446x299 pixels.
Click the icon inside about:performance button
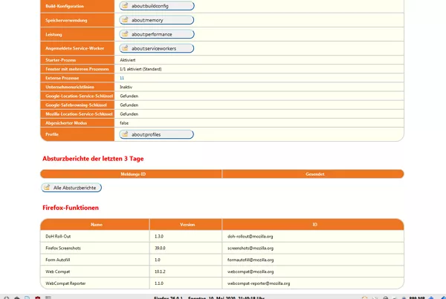coord(125,34)
